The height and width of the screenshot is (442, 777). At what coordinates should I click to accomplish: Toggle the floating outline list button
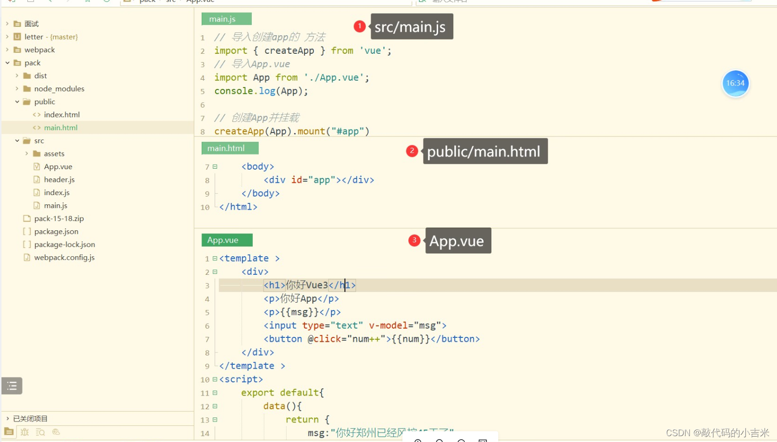click(12, 386)
